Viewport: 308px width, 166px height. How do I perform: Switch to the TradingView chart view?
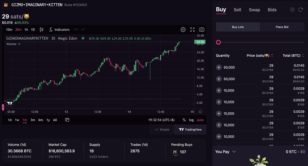point(190,130)
